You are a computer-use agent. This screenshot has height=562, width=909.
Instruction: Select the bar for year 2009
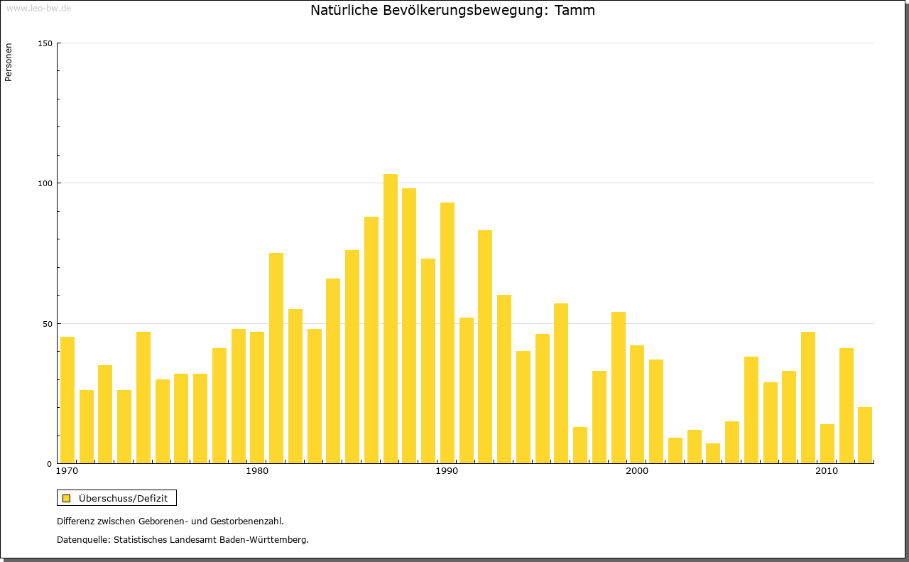(808, 397)
